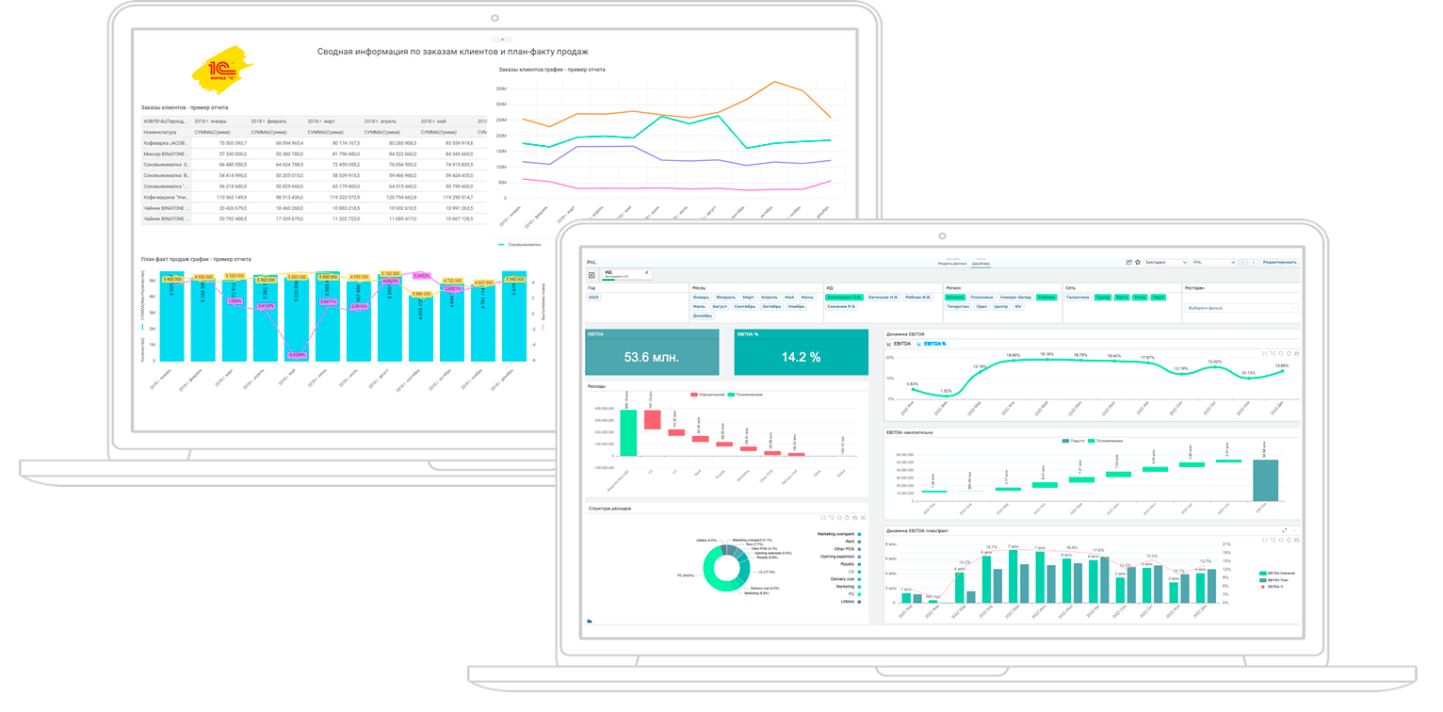The height and width of the screenshot is (712, 1443).
Task: Click the filter panel square icon
Action: coord(592,275)
